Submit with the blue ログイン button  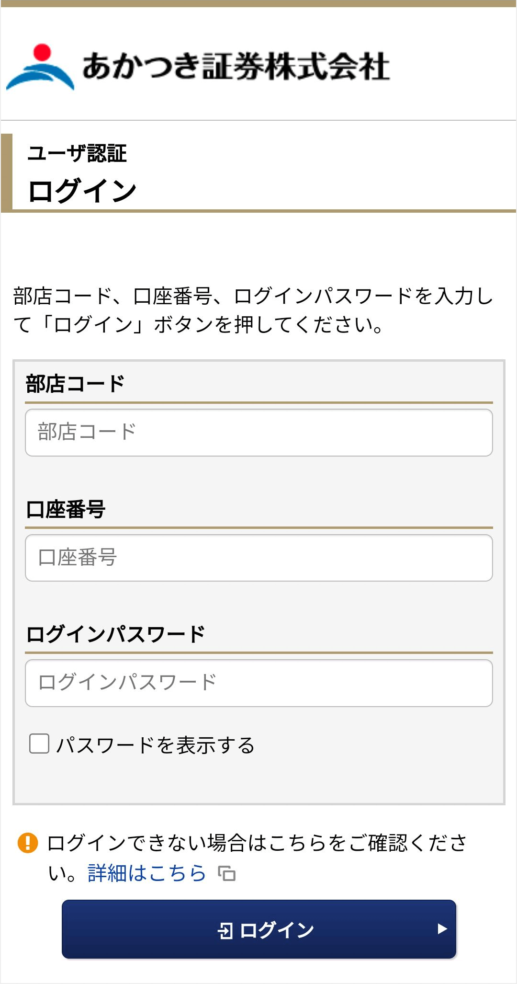(259, 929)
